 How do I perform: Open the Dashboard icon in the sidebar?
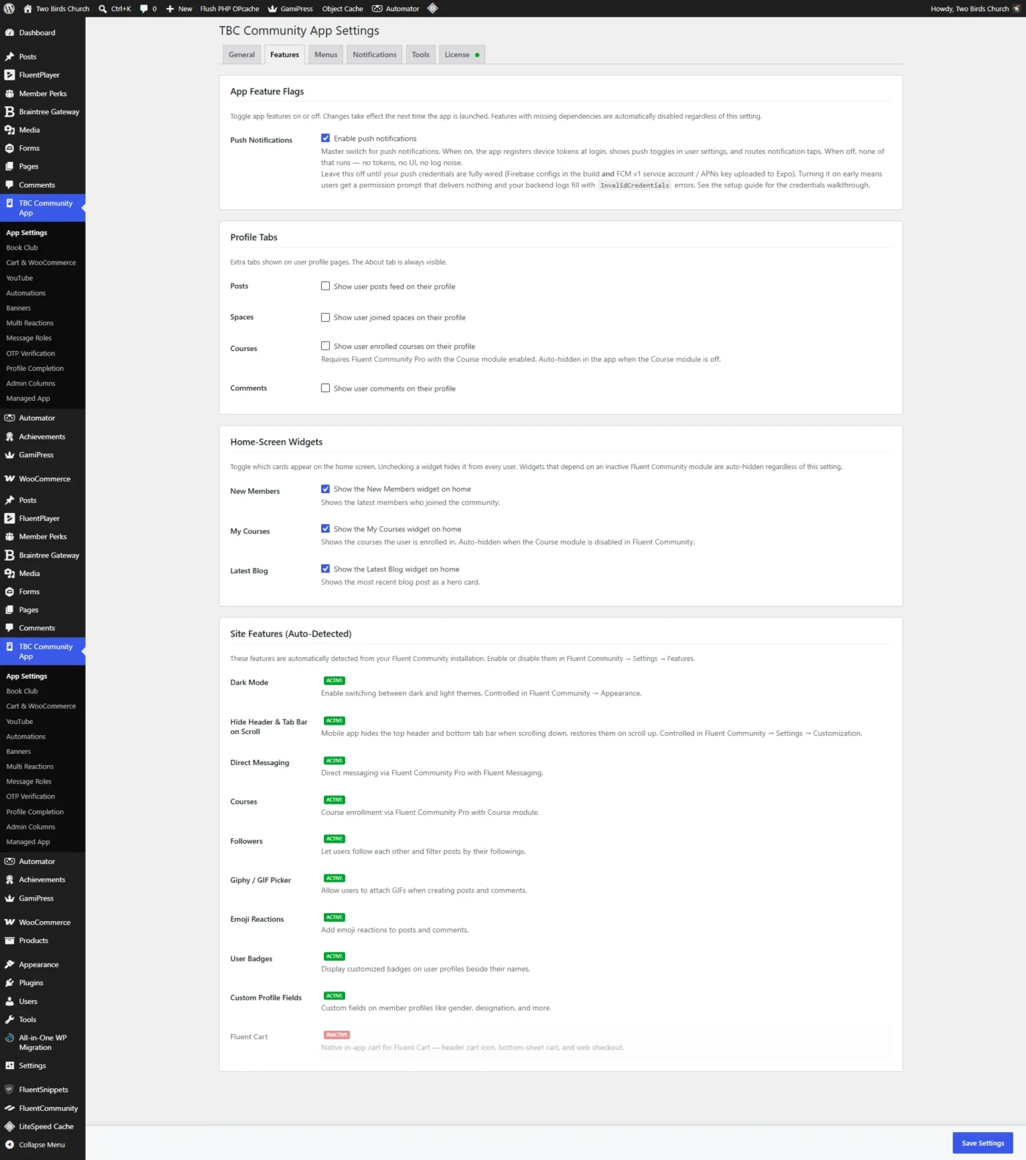point(10,33)
